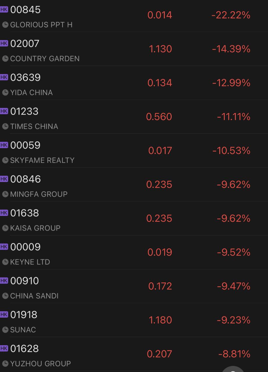Tap the HK badge next to 01918
The image size is (268, 372).
(x=4, y=314)
